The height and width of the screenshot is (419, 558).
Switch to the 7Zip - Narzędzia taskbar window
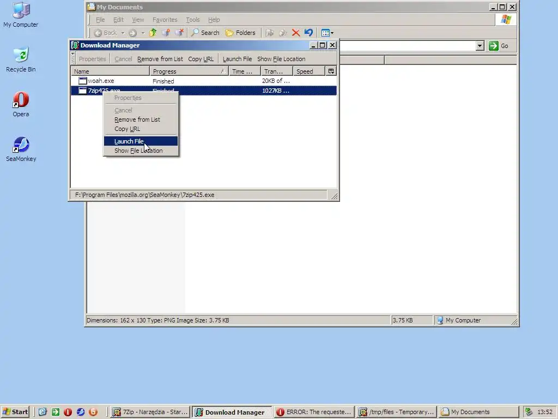tap(149, 412)
